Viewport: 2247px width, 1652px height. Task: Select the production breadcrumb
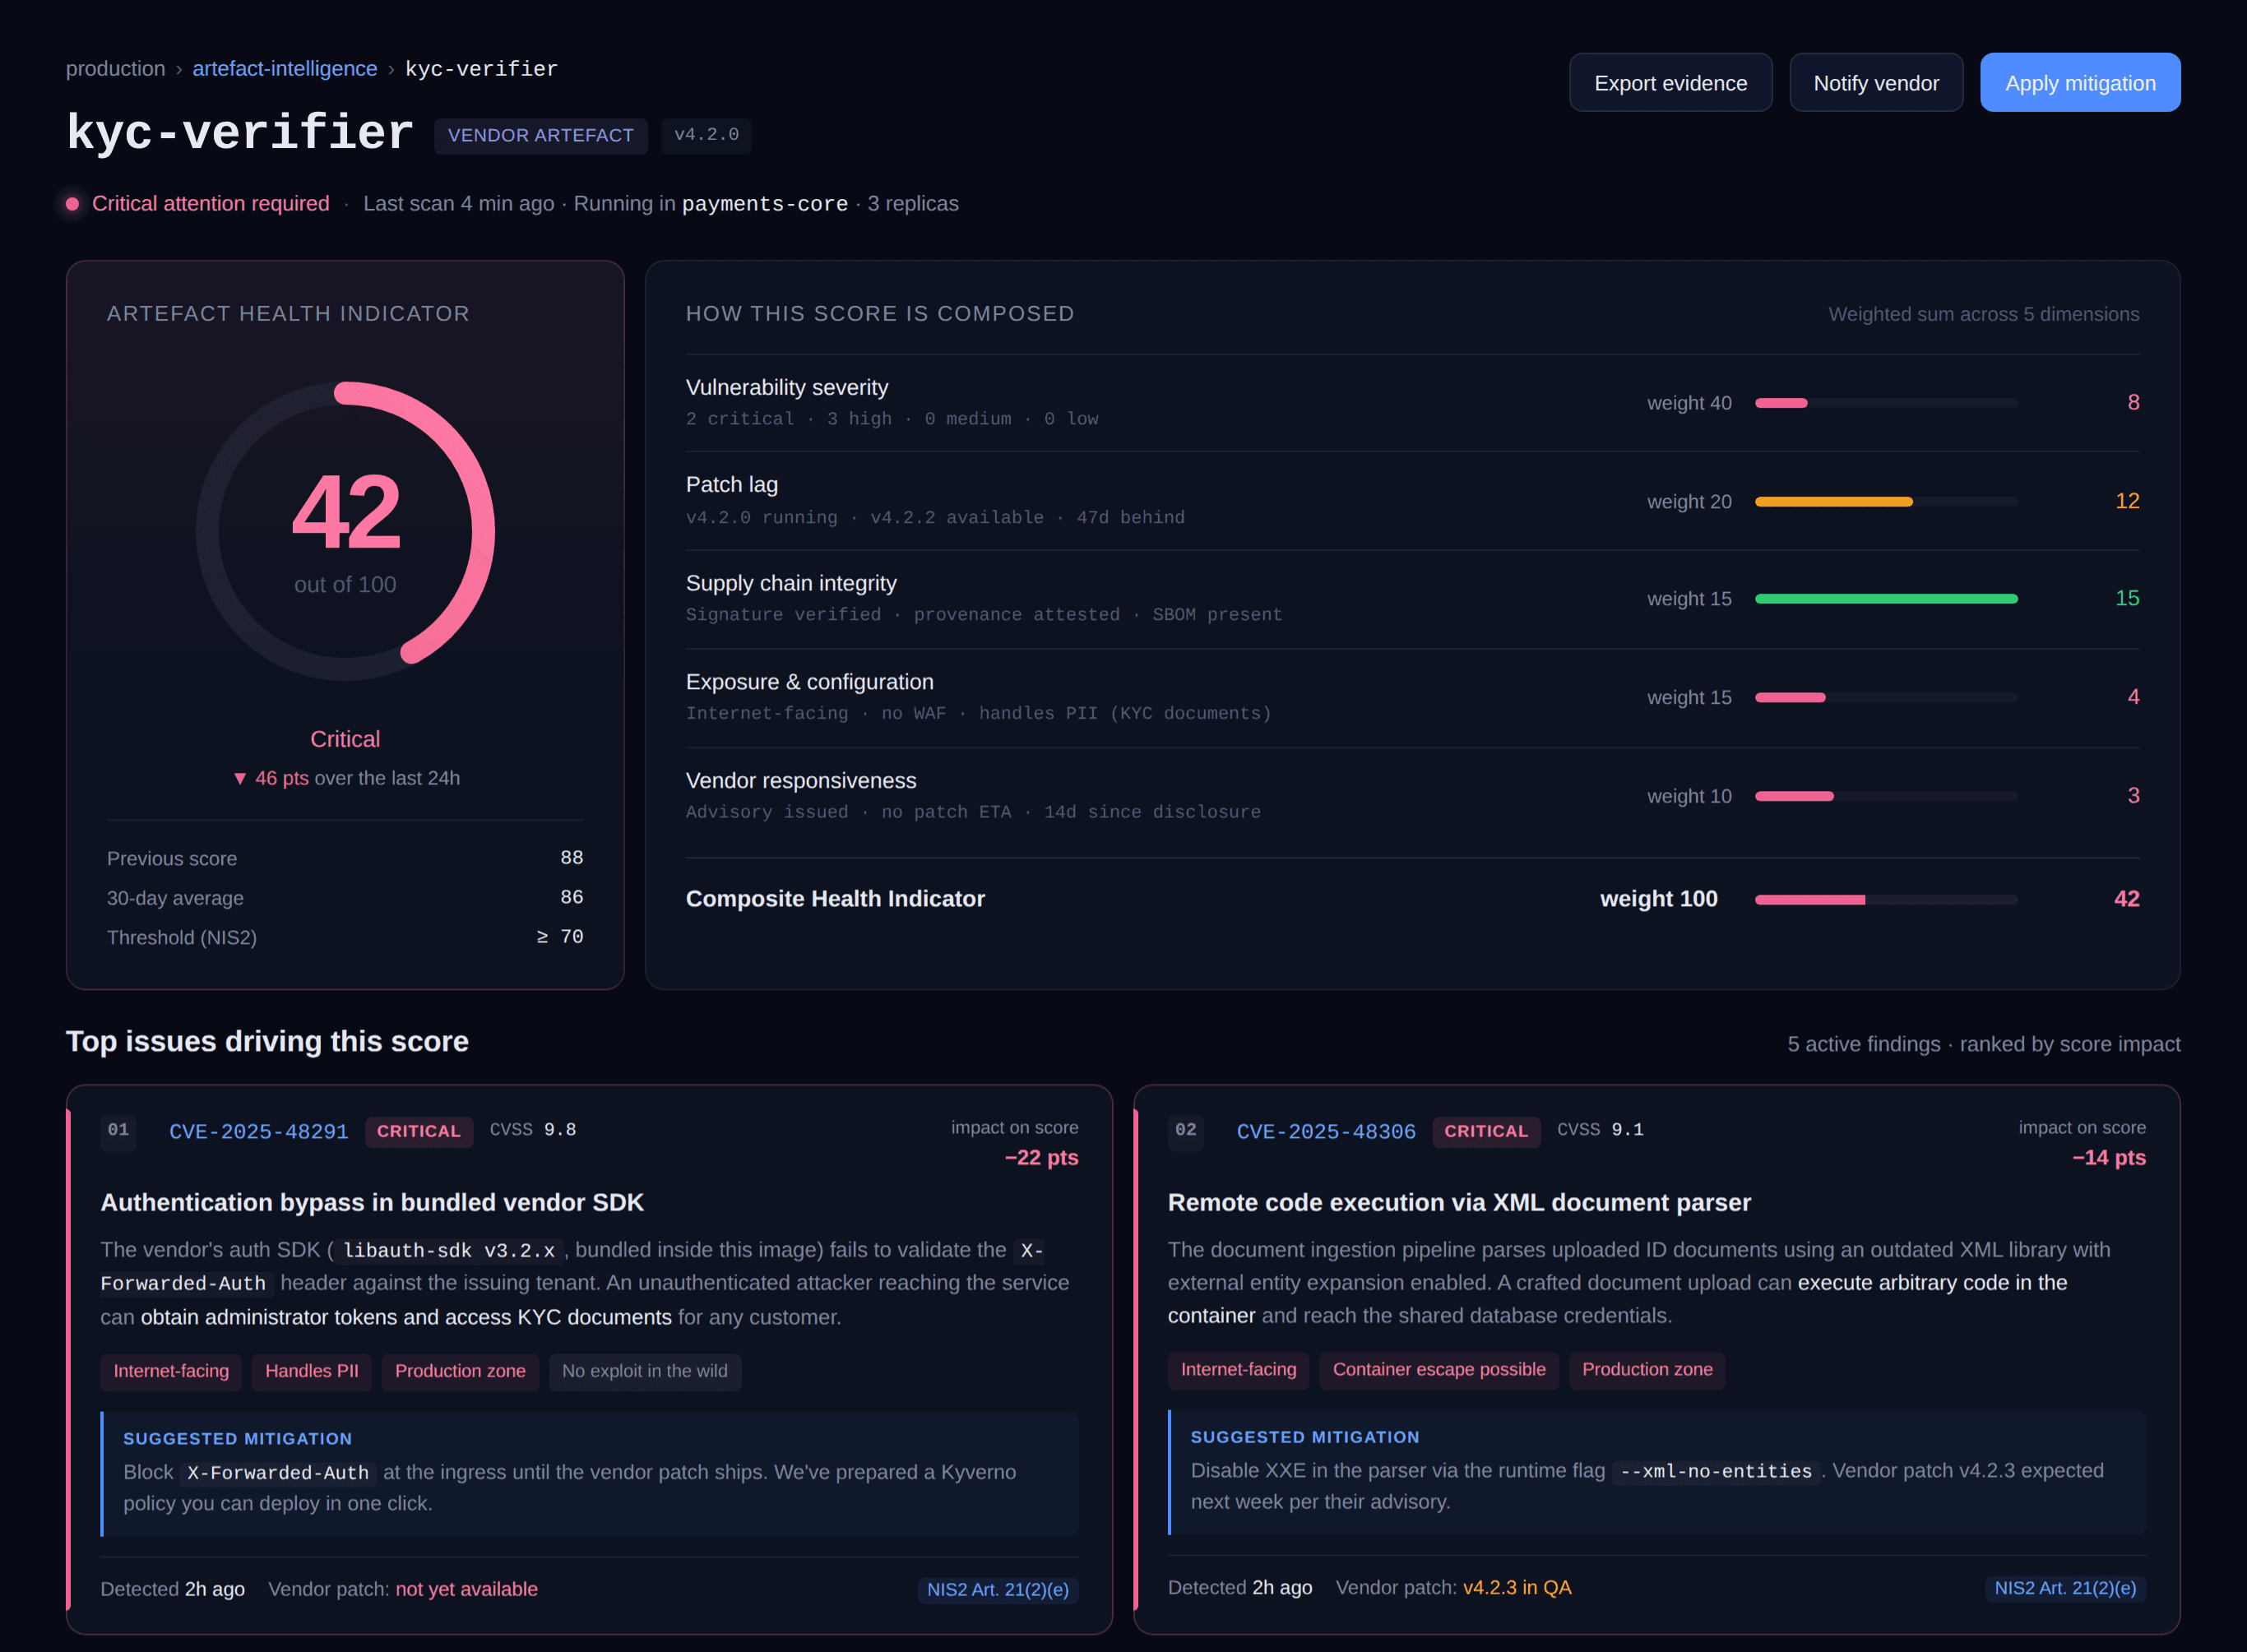pos(115,69)
